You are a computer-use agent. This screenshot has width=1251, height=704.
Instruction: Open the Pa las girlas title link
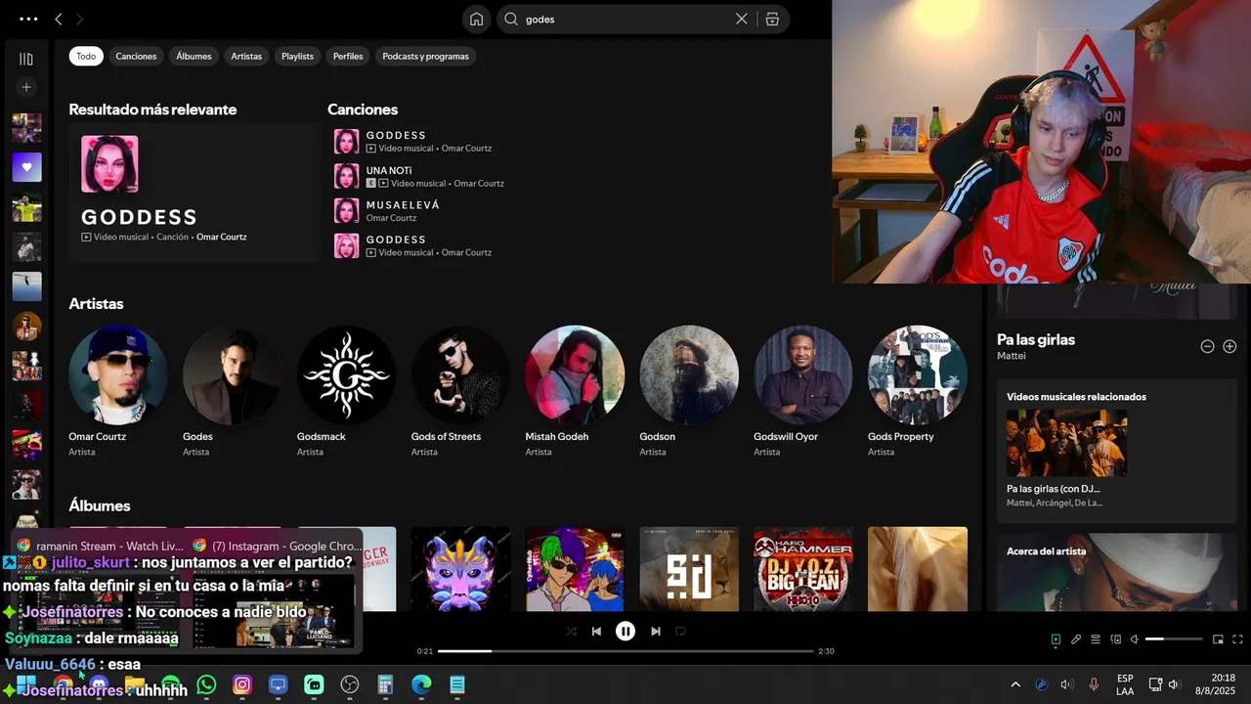pyautogui.click(x=1036, y=339)
